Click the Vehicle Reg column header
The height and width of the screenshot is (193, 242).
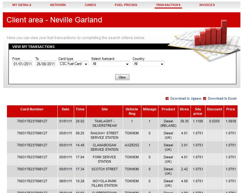point(132,111)
